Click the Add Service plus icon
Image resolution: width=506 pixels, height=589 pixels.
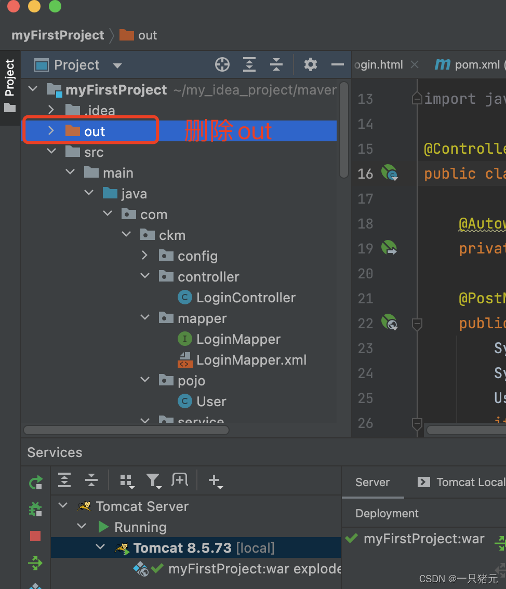[x=215, y=481]
